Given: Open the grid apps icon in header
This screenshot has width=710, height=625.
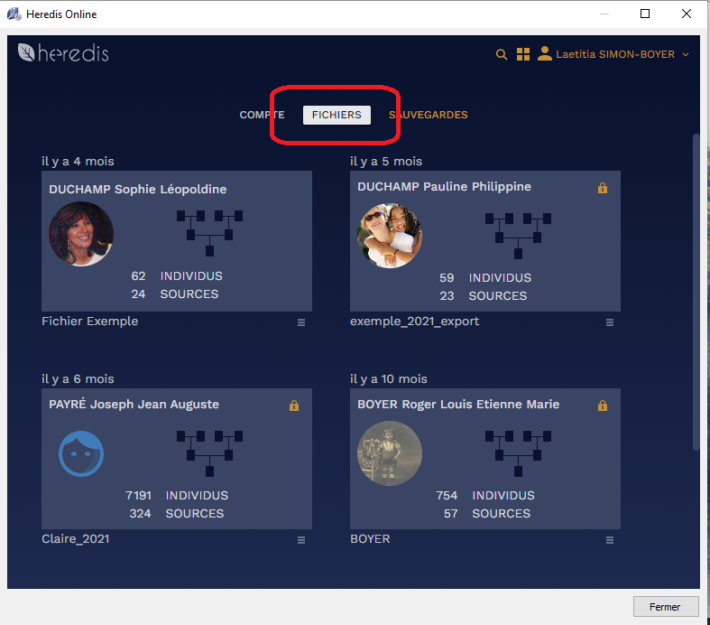Looking at the screenshot, I should pyautogui.click(x=523, y=54).
